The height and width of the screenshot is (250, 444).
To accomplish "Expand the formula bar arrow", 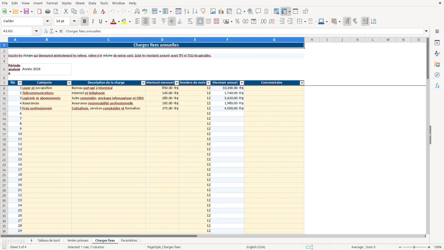I will (x=426, y=31).
